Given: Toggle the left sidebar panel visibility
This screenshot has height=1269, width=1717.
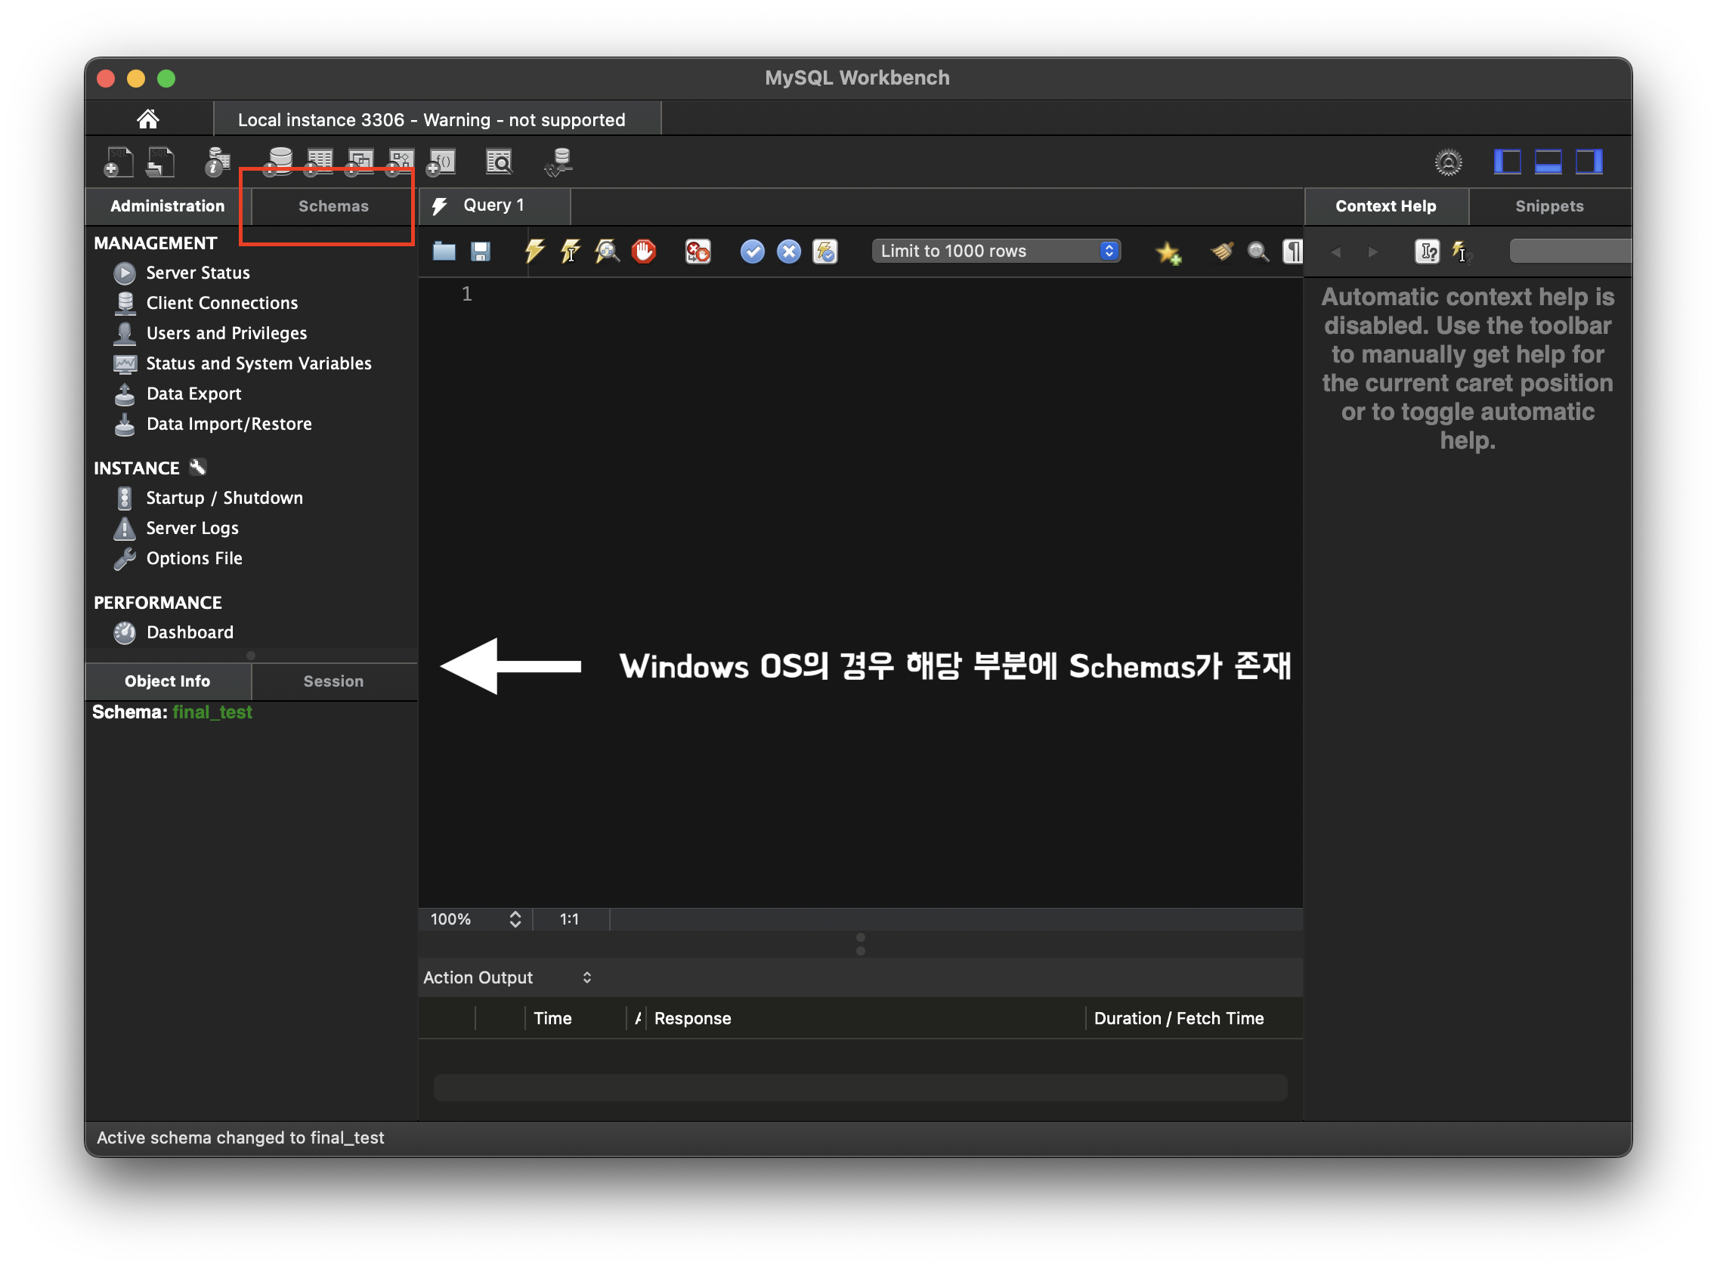Looking at the screenshot, I should click(1506, 162).
